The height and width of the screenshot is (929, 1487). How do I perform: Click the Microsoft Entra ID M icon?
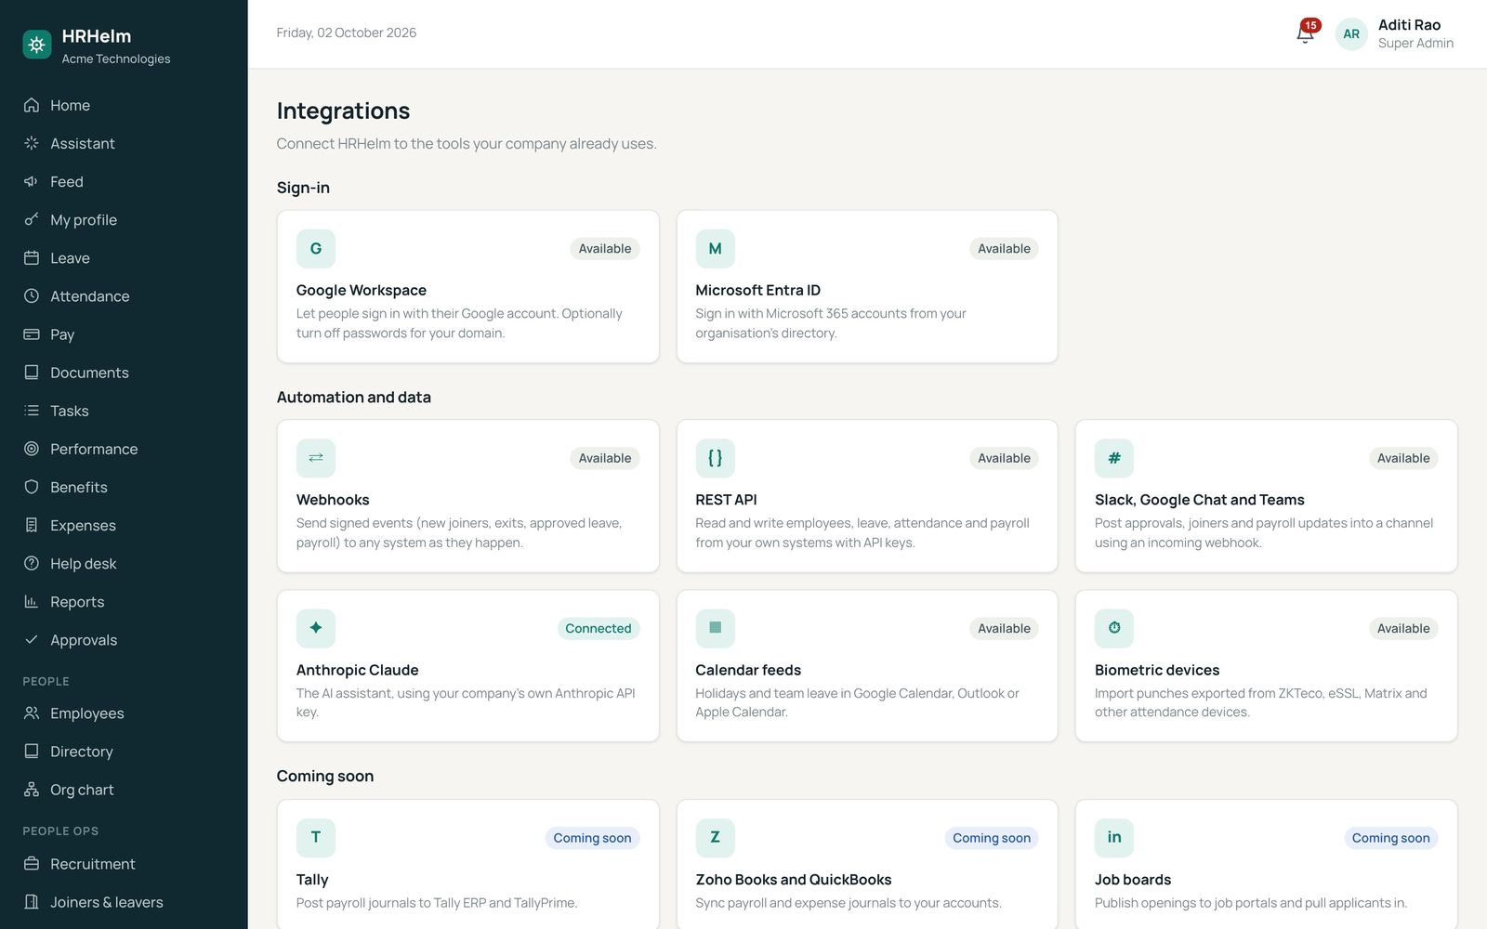716,249
